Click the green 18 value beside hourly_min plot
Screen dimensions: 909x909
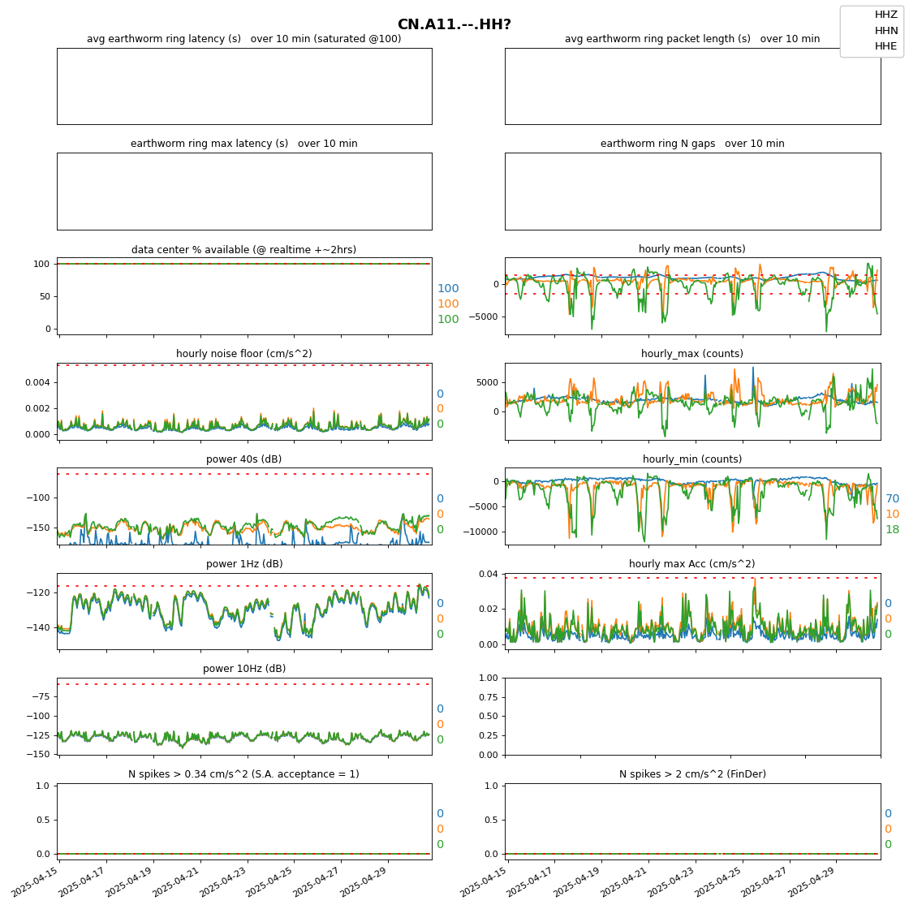[892, 529]
